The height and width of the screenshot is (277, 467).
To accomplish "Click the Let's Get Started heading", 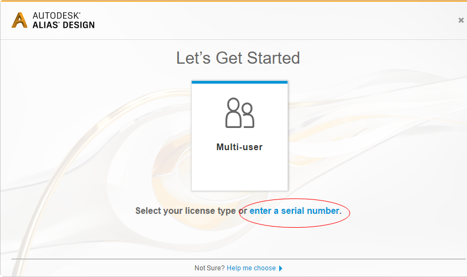I will [238, 58].
